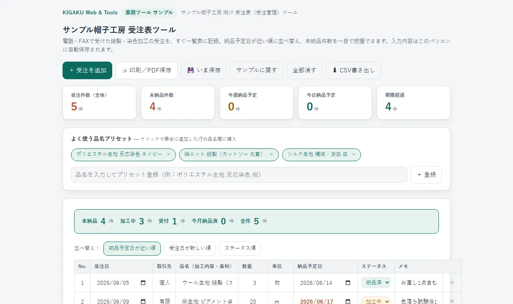Edit quantity 3 in row 1
Viewport: 513px width, 304px height.
click(253, 283)
